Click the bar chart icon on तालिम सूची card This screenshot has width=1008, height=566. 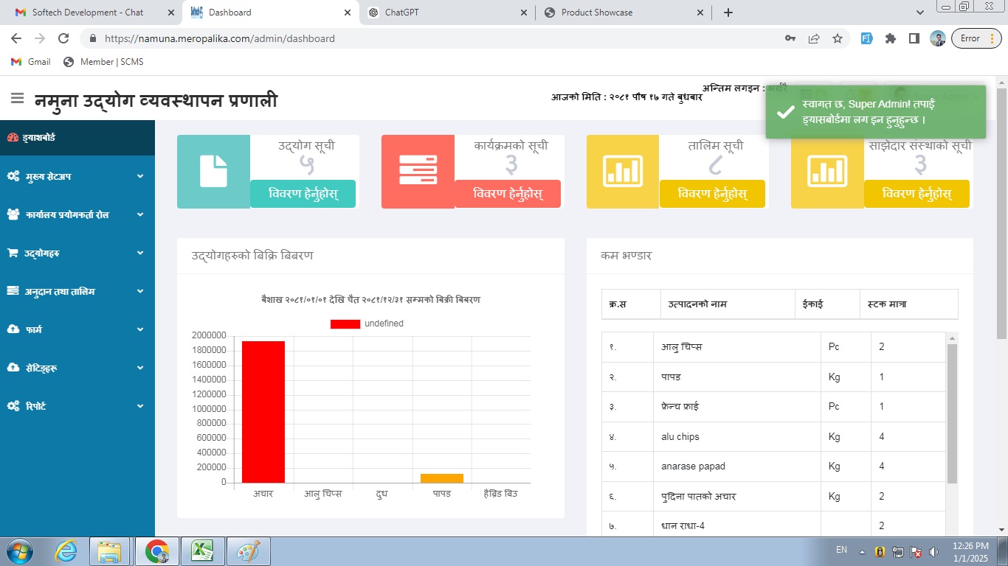click(622, 171)
